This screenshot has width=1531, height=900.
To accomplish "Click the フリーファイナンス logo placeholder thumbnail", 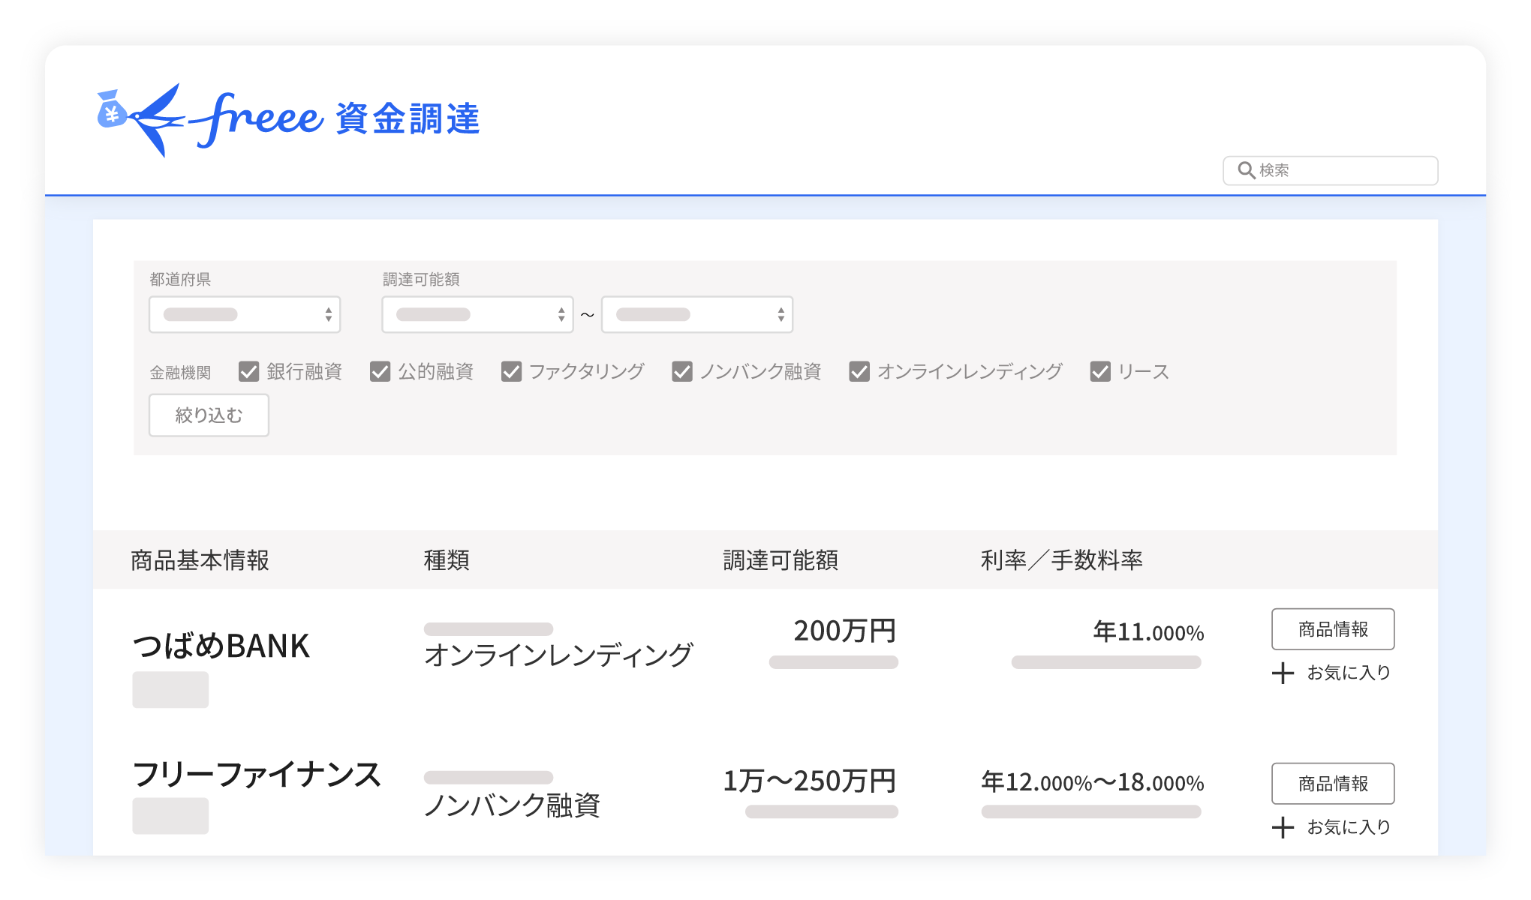I will (x=170, y=816).
